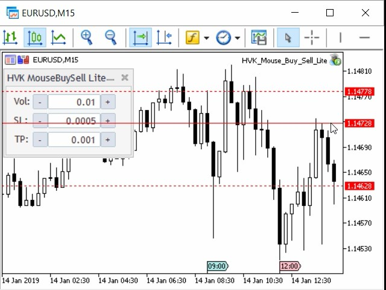Click the 09:00 time marker
386x290 pixels.
[218, 266]
